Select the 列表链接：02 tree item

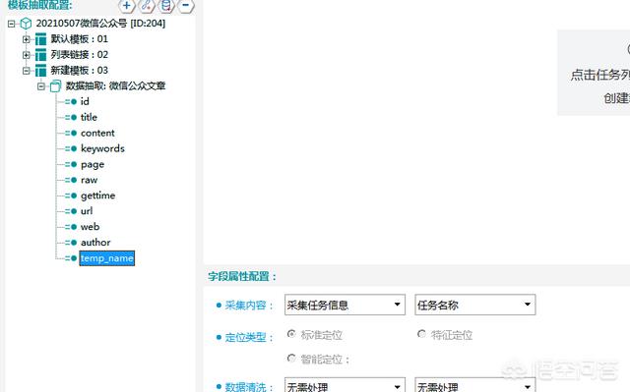(x=79, y=54)
